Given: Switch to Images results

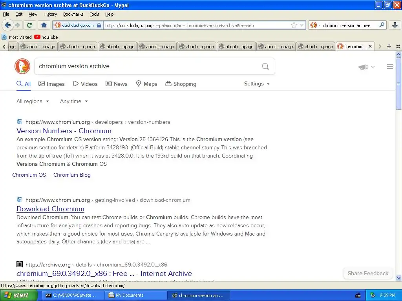Looking at the screenshot, I should (x=51, y=84).
